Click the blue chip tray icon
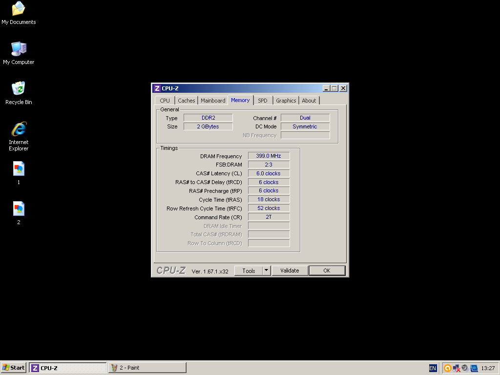The width and height of the screenshot is (500, 375). pyautogui.click(x=474, y=368)
